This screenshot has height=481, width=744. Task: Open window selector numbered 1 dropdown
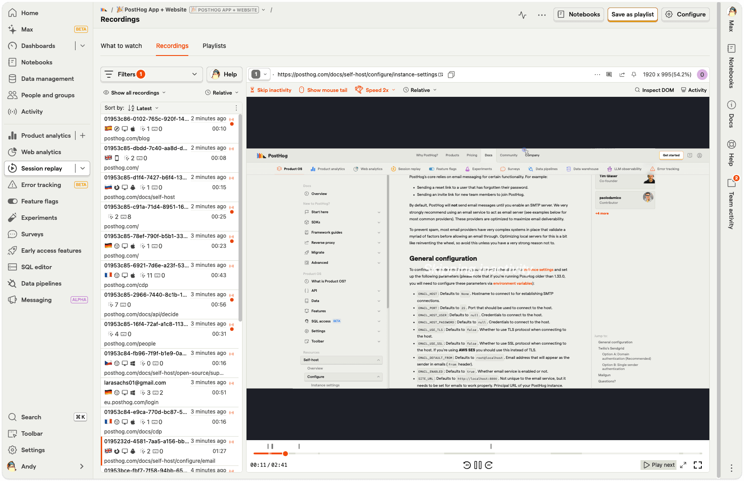259,75
